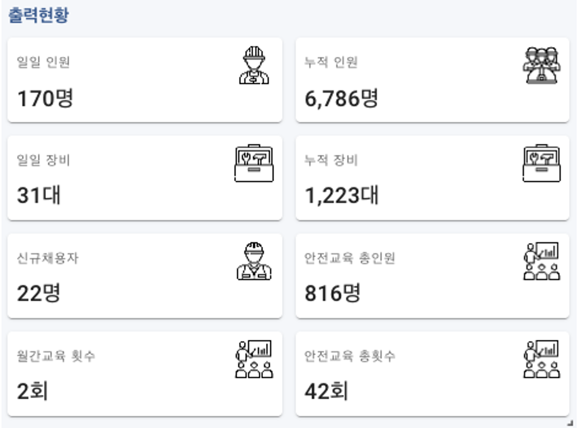Select the 출력현황 section heading
The height and width of the screenshot is (428, 577).
(x=39, y=15)
